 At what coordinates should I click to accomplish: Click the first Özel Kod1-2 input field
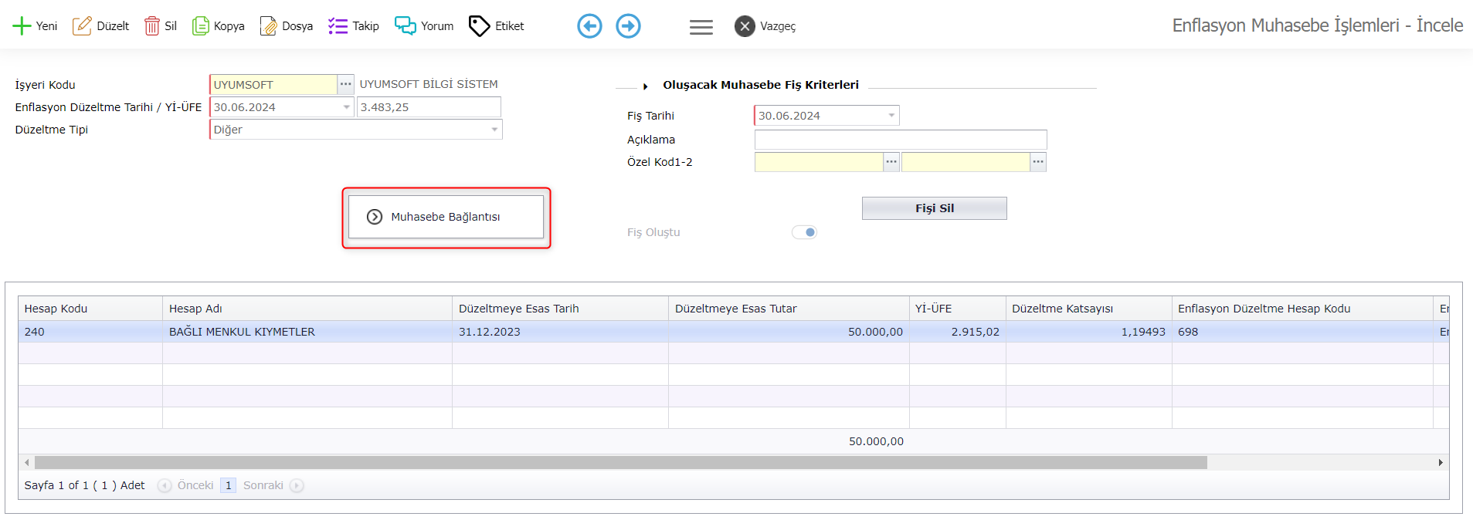coord(819,162)
